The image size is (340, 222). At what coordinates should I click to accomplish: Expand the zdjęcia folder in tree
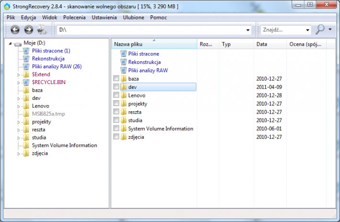point(19,154)
